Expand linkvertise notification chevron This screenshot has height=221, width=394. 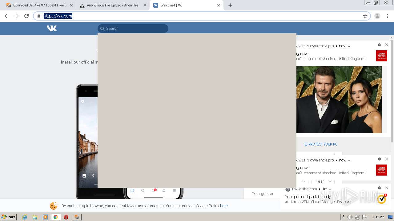pos(330,189)
